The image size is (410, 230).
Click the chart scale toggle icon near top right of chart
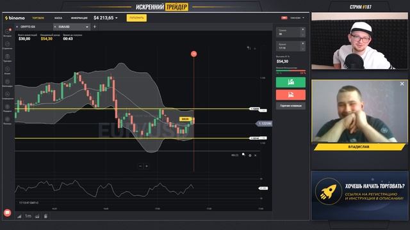pos(249,48)
